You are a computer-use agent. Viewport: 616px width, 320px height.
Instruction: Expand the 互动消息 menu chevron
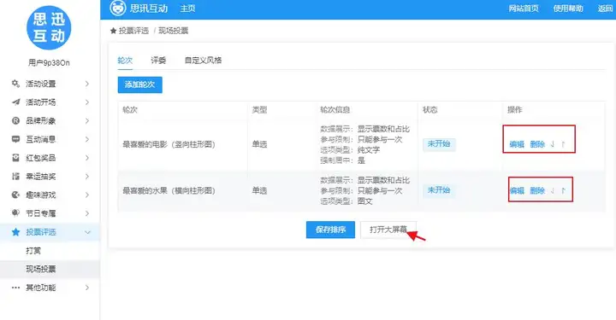(87, 139)
